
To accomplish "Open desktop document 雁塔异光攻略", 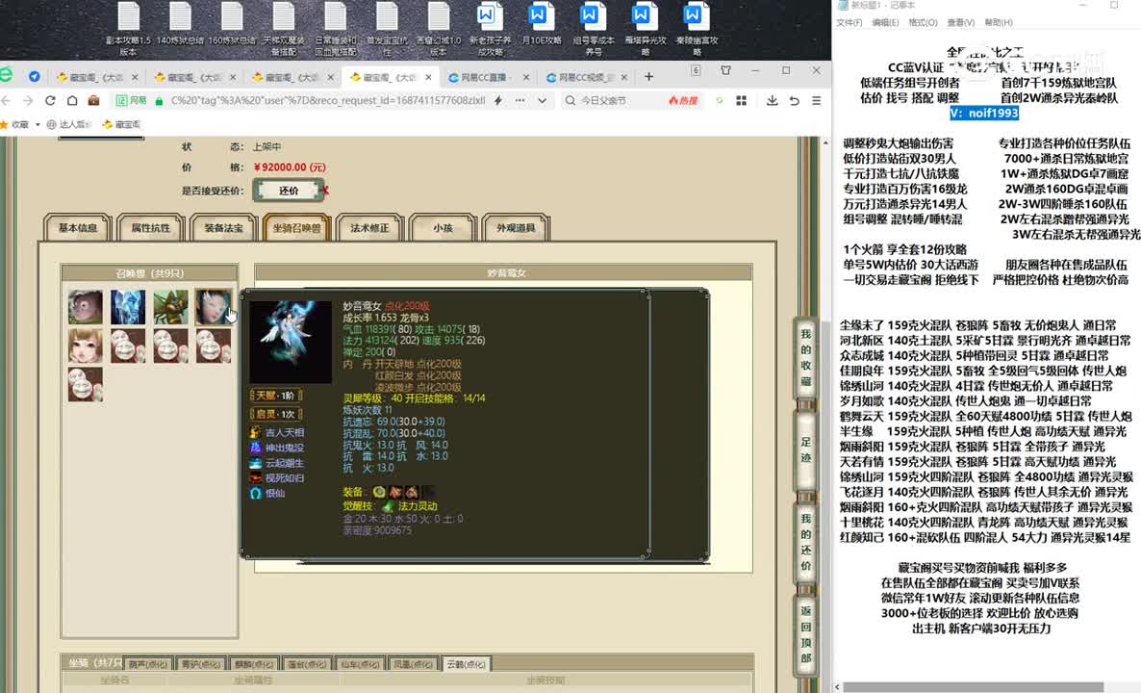I will (x=645, y=29).
